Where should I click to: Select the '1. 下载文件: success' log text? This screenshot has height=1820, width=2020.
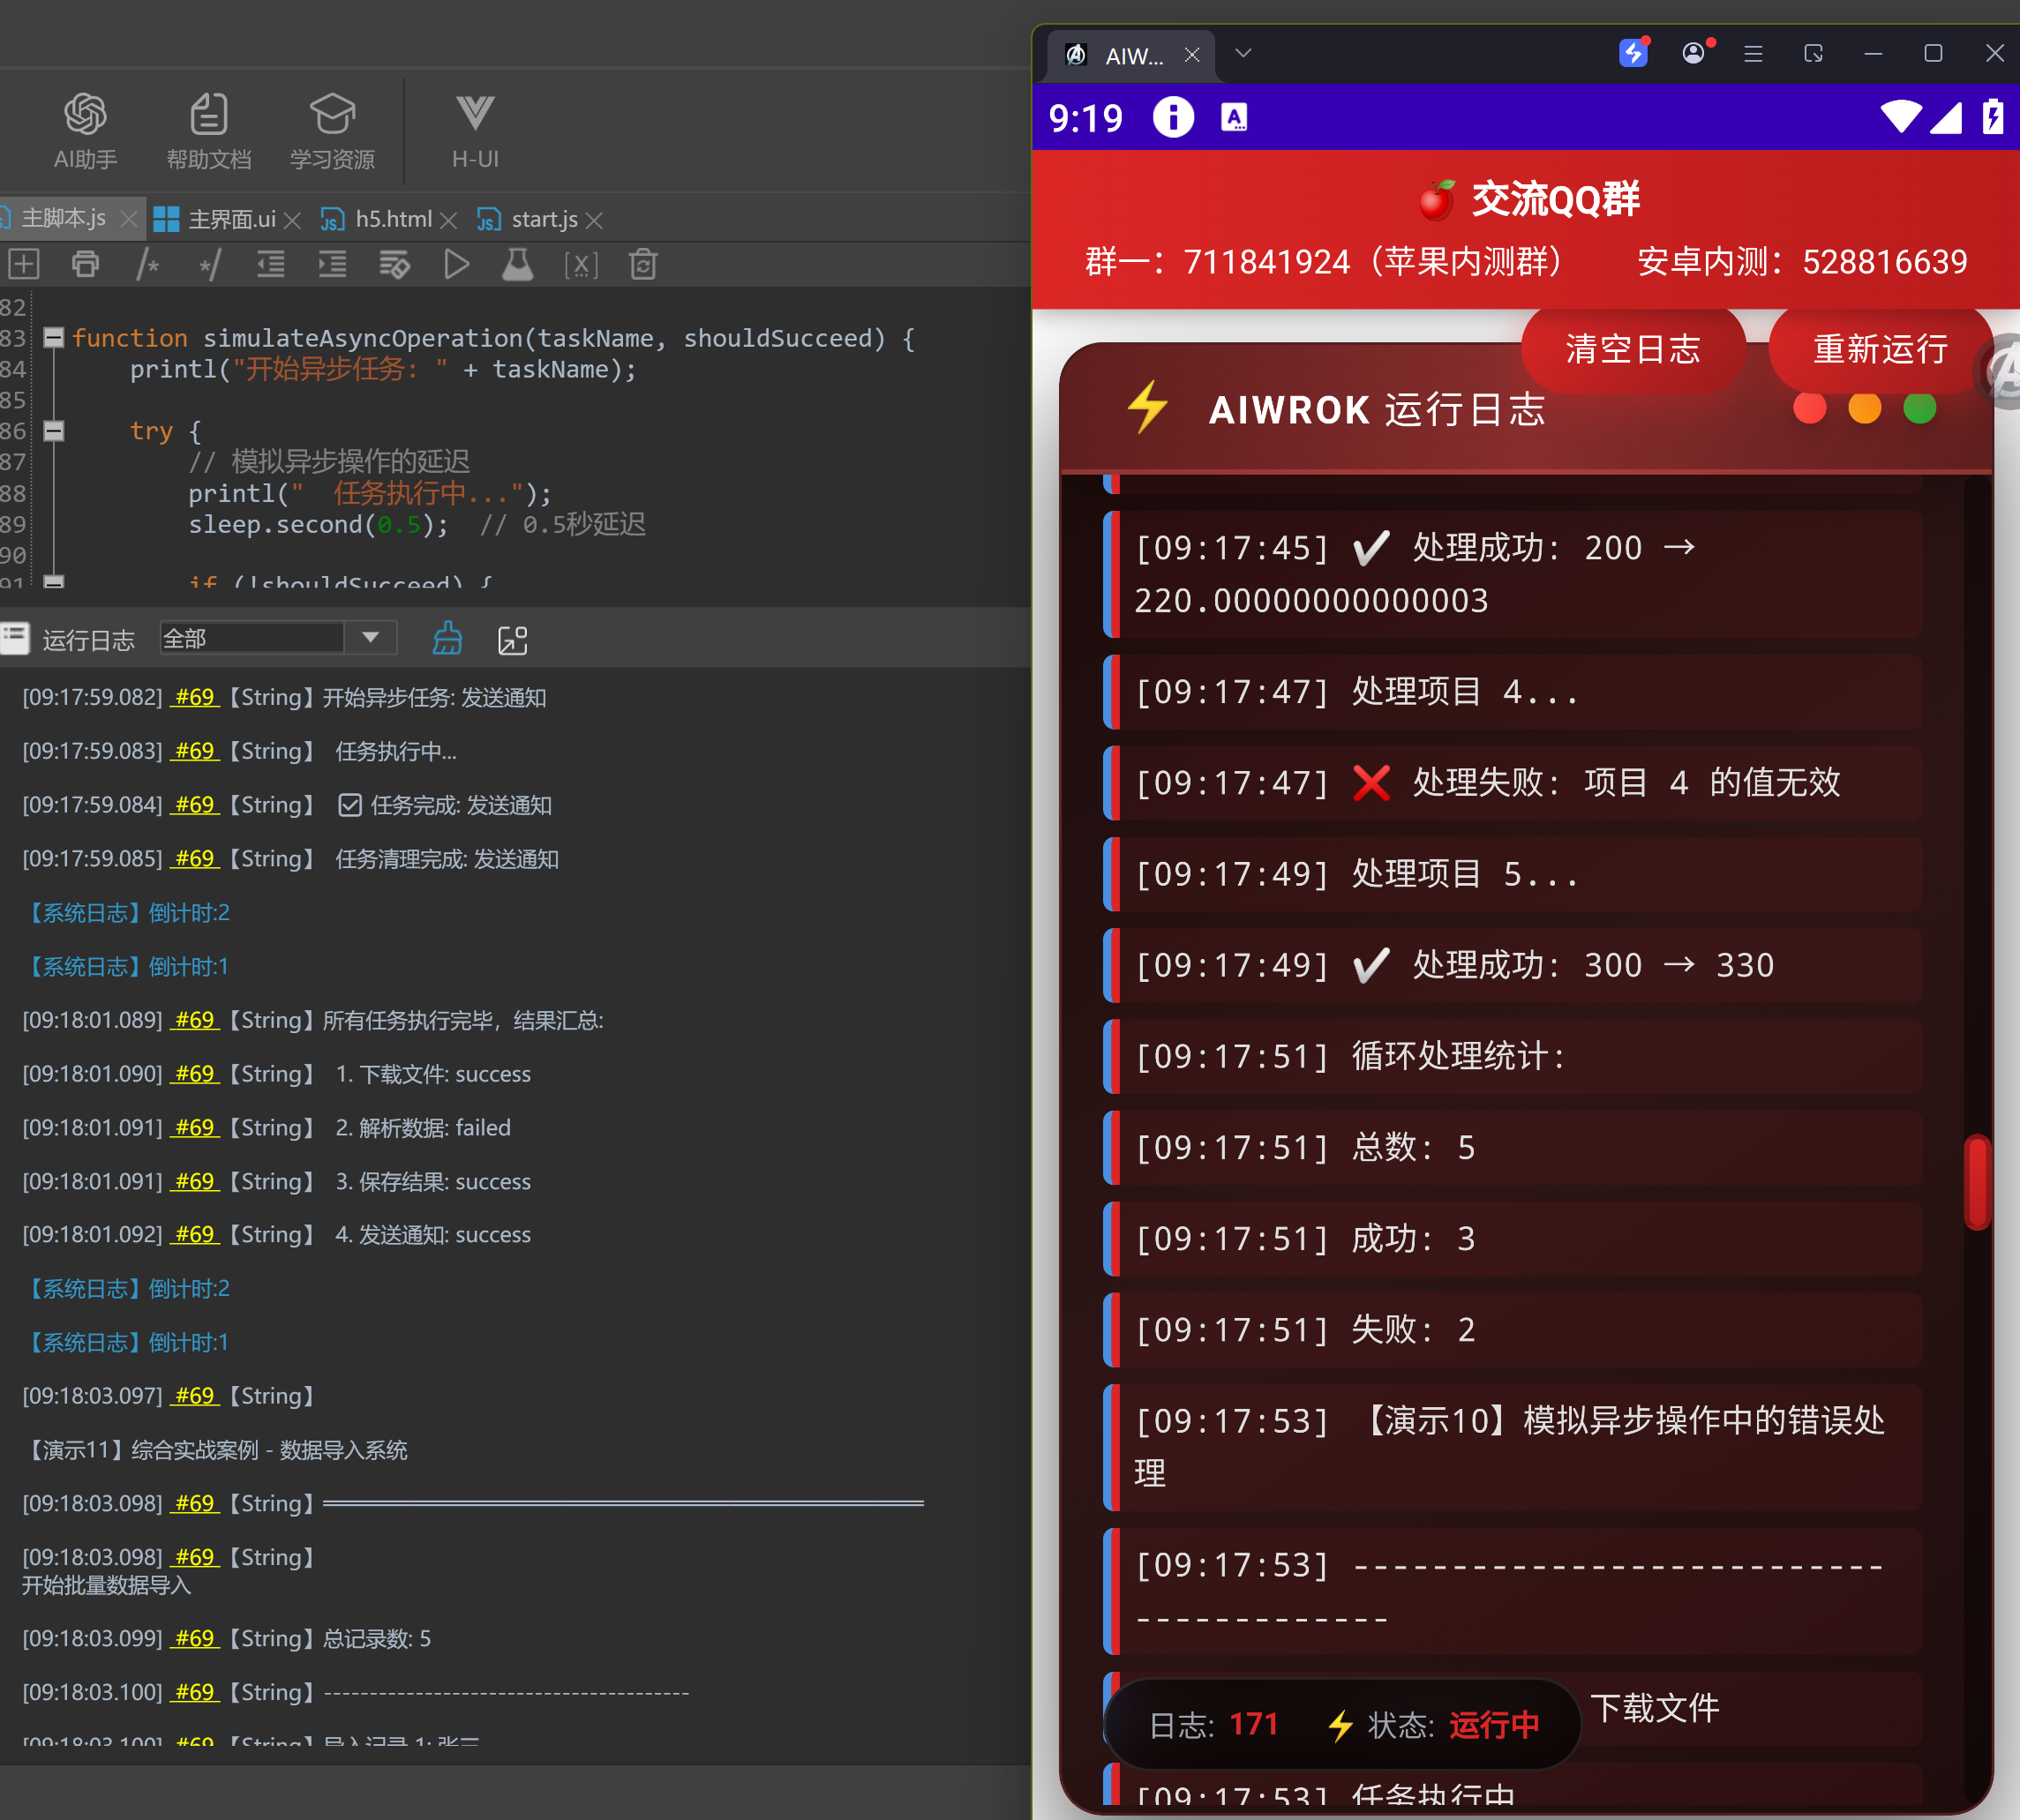pos(433,1074)
